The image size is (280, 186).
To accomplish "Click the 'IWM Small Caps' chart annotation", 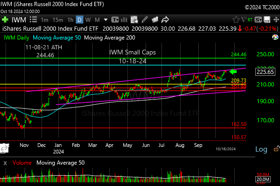I will coord(133,53).
